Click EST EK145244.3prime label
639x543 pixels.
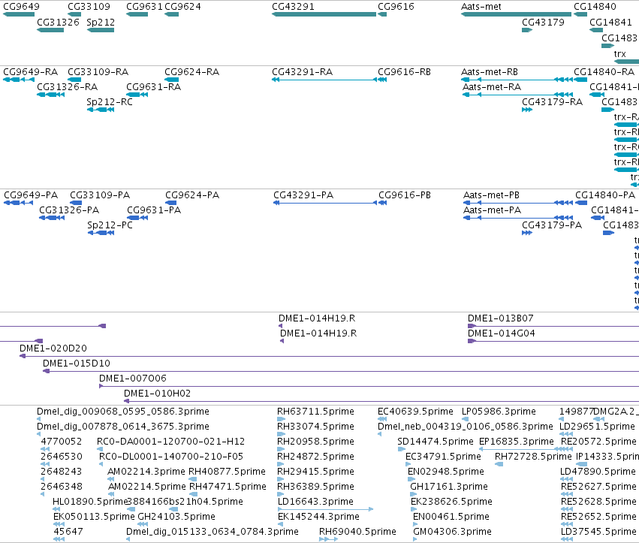pyautogui.click(x=318, y=517)
